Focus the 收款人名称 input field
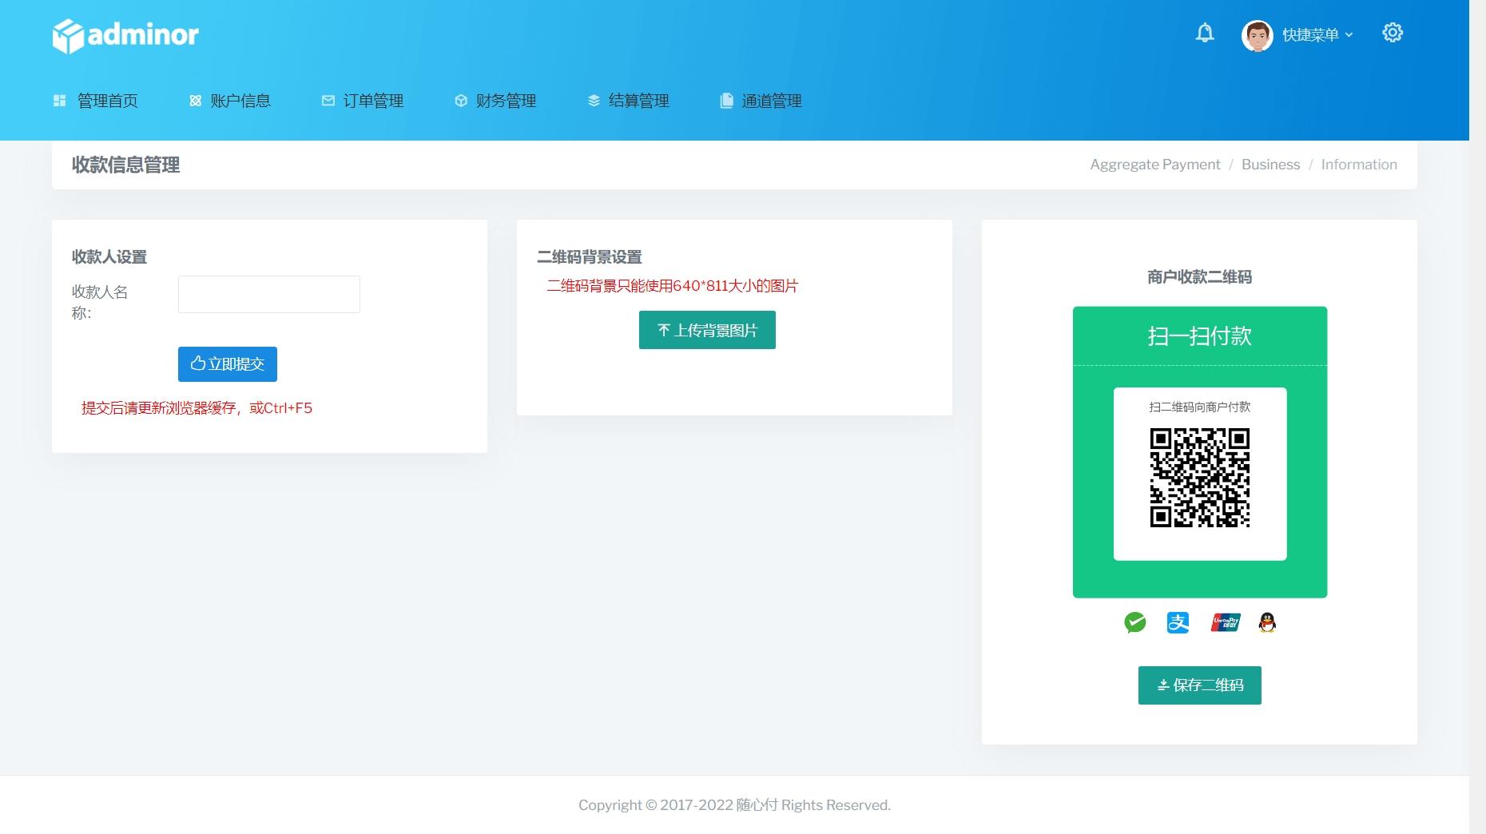Screen dimensions: 1486x834 click(x=269, y=295)
